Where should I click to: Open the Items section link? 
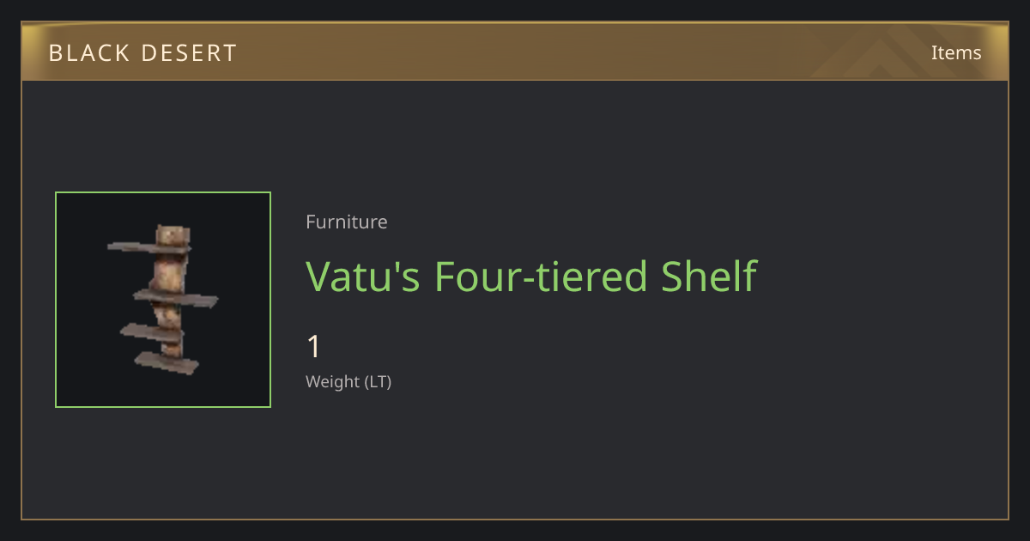956,52
